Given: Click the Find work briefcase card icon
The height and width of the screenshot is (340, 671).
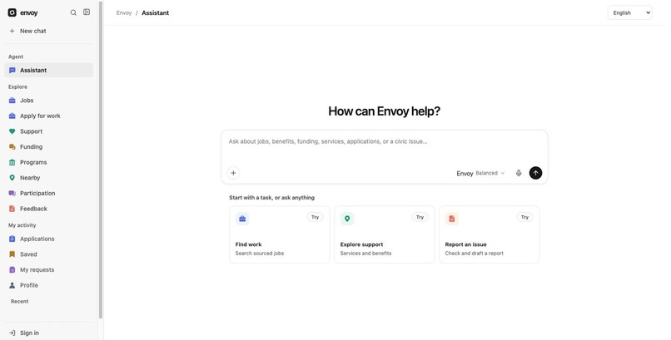Looking at the screenshot, I should coord(242,219).
